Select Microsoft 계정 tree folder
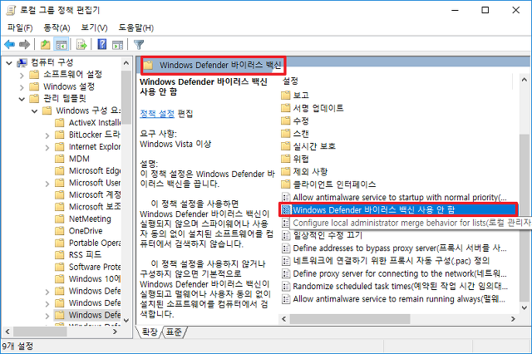 [x=88, y=194]
